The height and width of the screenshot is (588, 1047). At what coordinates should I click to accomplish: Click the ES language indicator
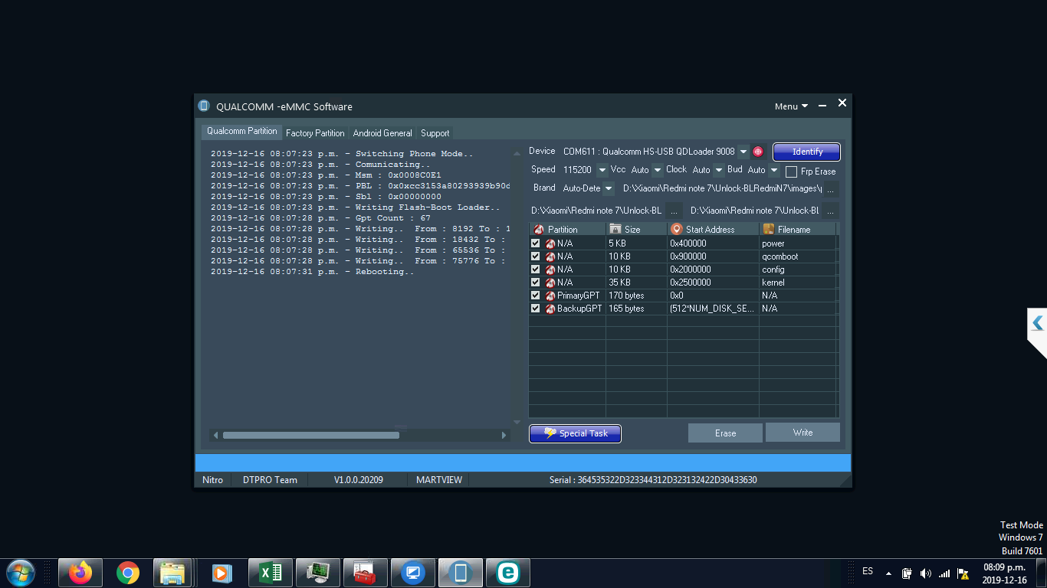tap(868, 571)
